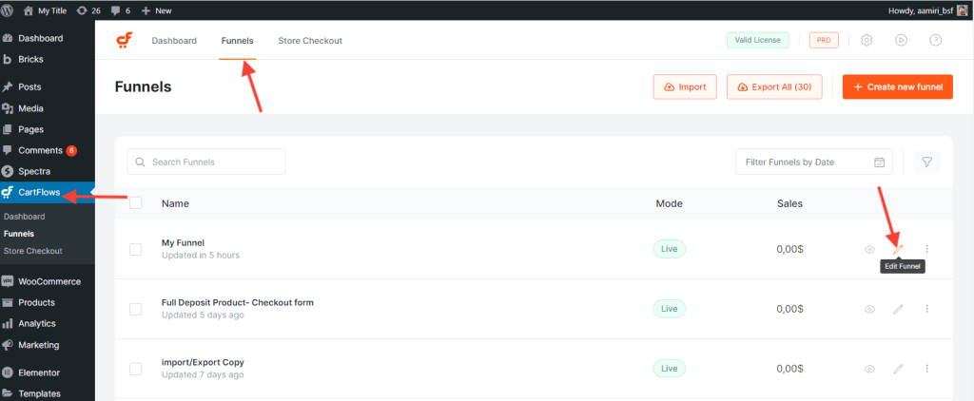Check the select-all funnels checkbox
The image size is (974, 401).
135,203
